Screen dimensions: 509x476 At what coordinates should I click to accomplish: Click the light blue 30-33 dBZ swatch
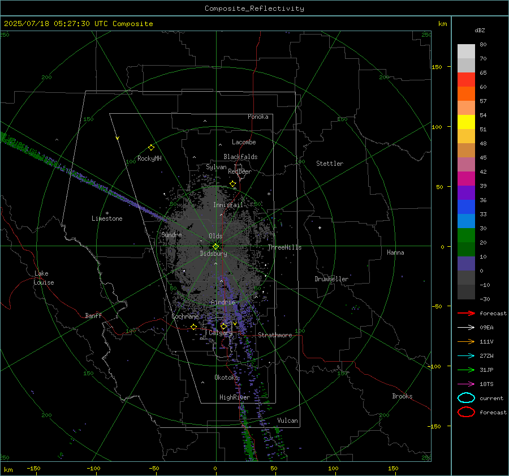coord(466,221)
